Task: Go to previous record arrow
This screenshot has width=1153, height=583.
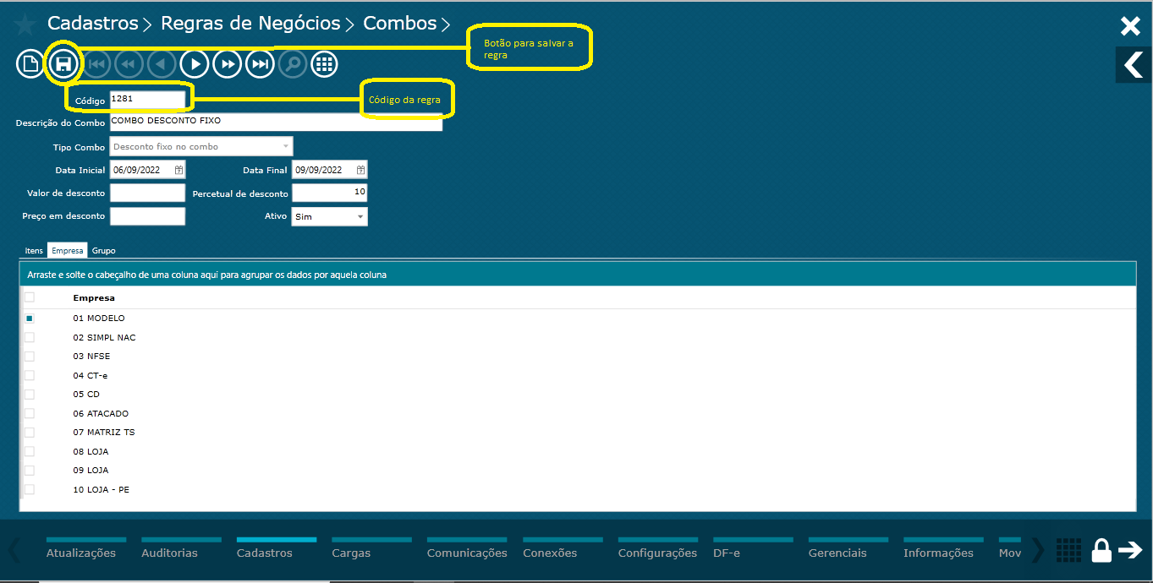Action: click(x=162, y=64)
